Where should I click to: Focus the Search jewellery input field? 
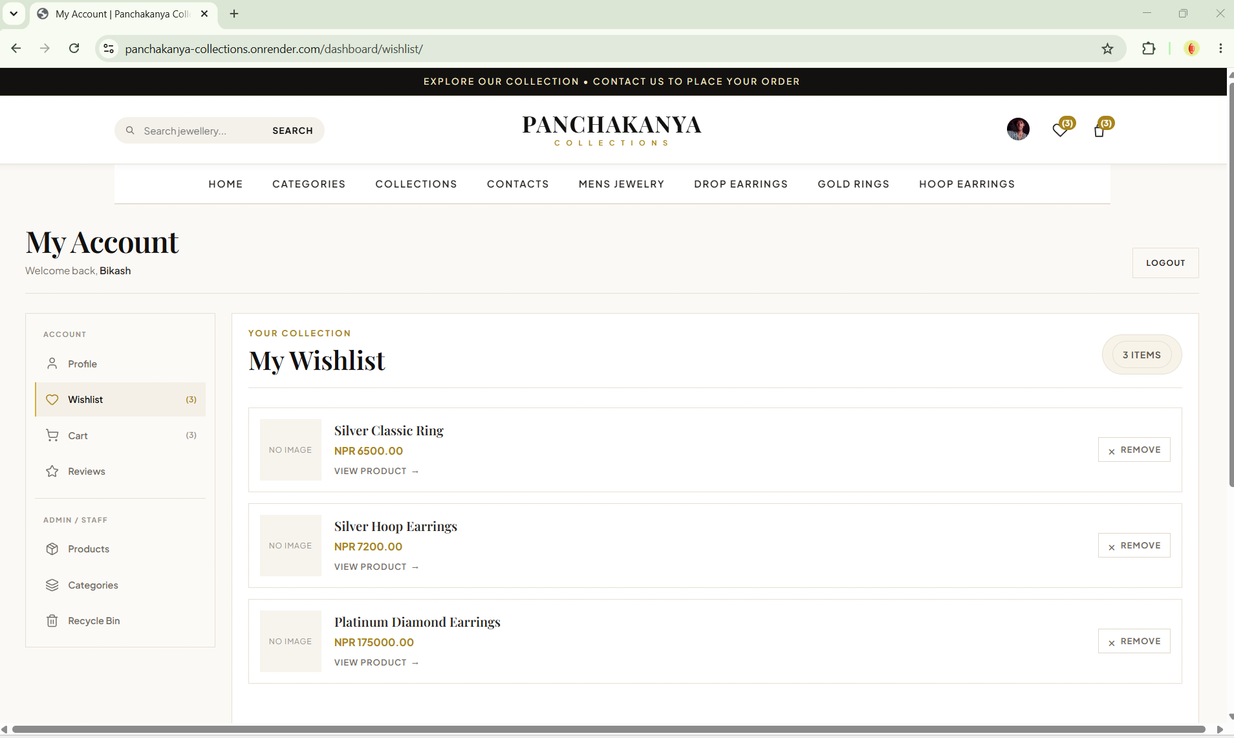click(200, 131)
